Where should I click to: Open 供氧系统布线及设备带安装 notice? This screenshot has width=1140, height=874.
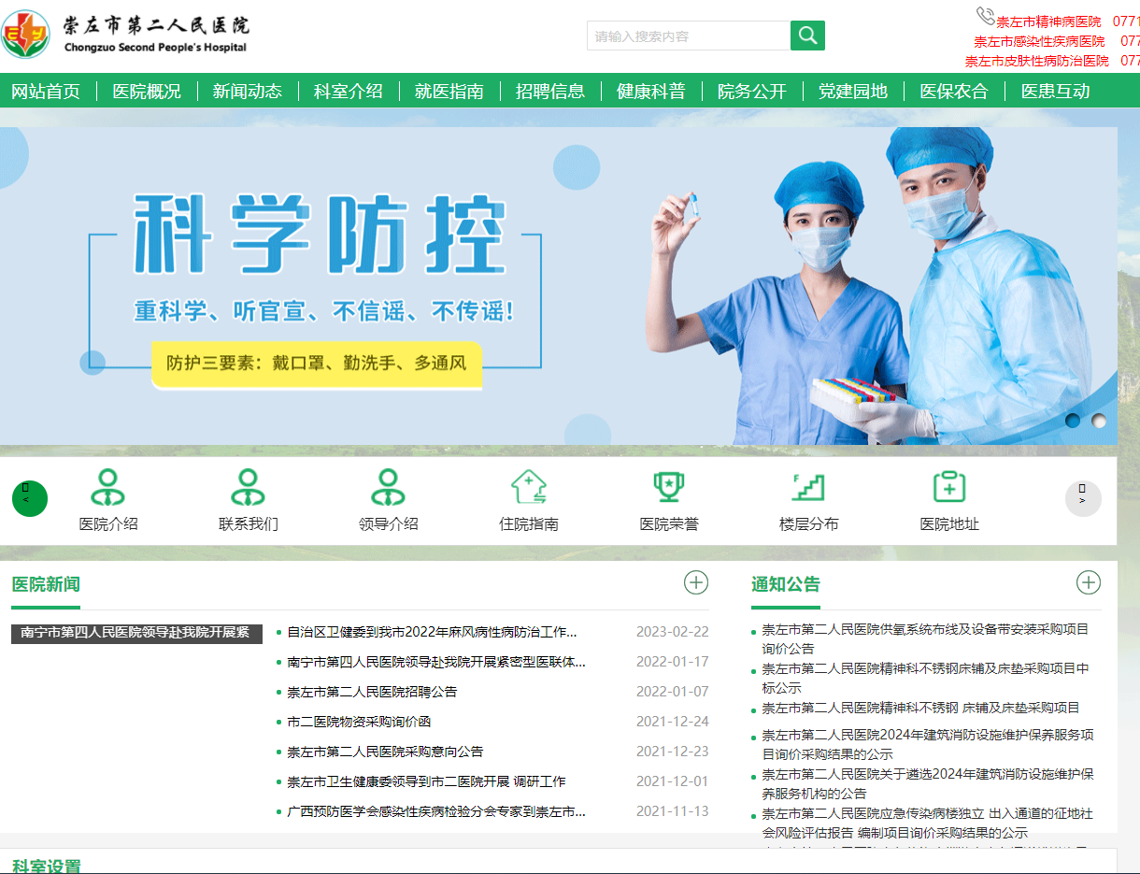pos(925,638)
